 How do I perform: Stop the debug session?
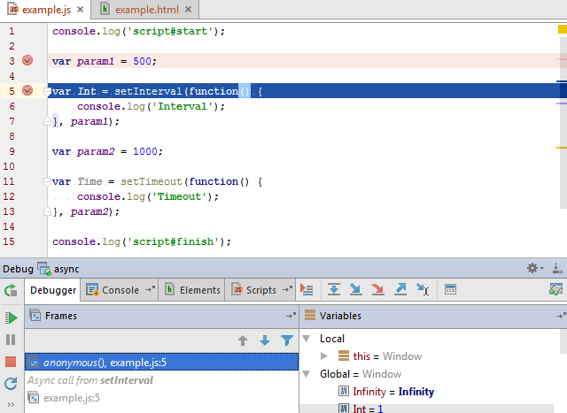point(11,362)
